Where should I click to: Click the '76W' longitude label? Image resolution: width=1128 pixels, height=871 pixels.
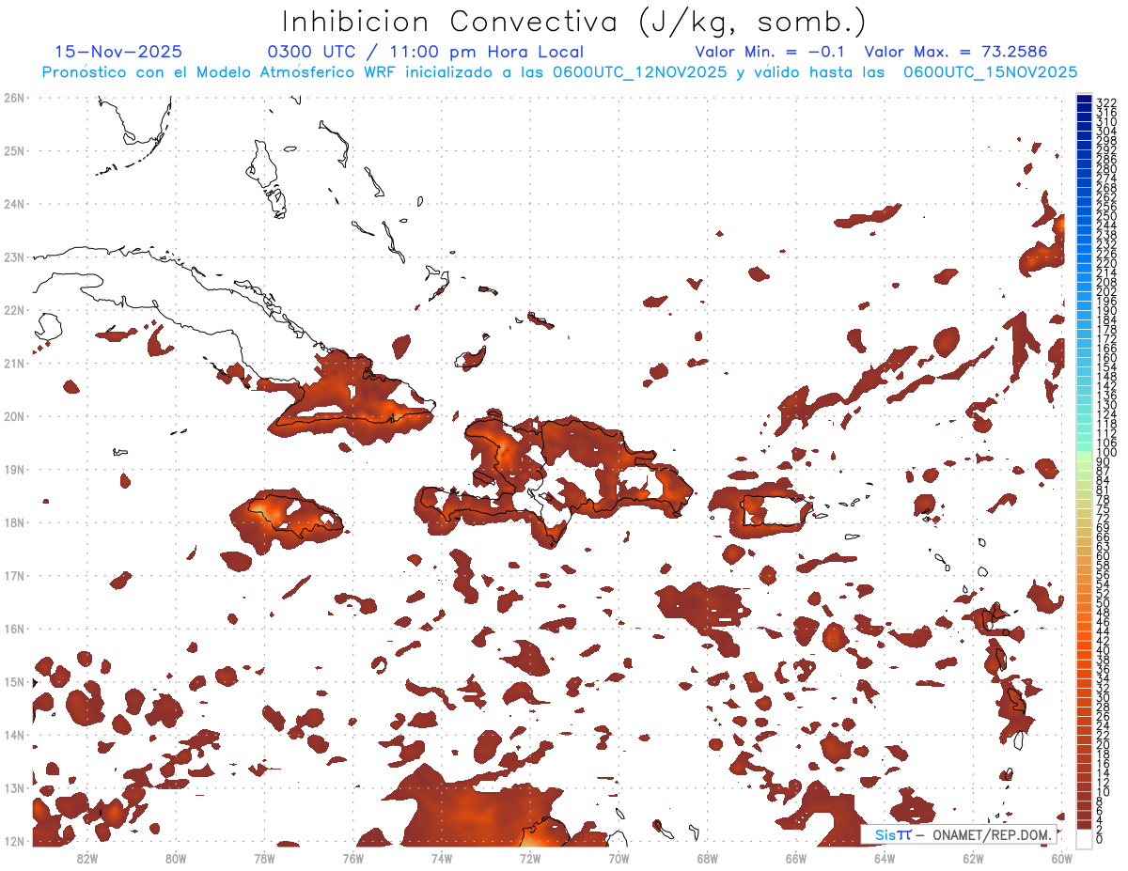[352, 858]
